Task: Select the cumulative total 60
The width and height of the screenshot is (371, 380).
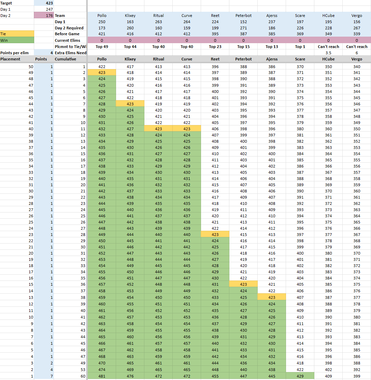Action: 70,376
